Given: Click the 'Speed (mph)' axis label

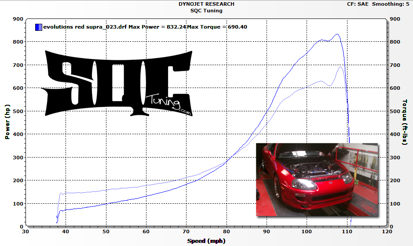Looking at the screenshot, I should coord(206,241).
